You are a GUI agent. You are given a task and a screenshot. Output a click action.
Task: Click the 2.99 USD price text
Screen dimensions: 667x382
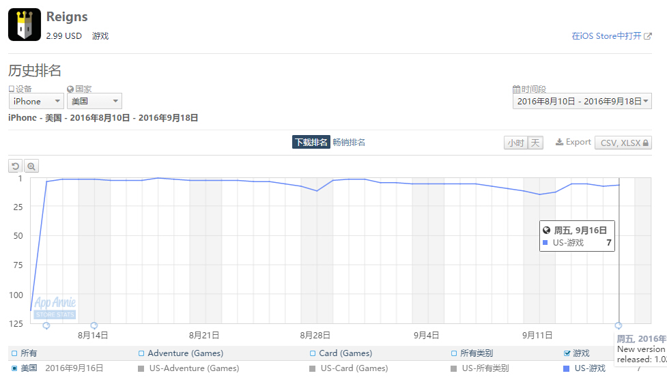pos(63,36)
